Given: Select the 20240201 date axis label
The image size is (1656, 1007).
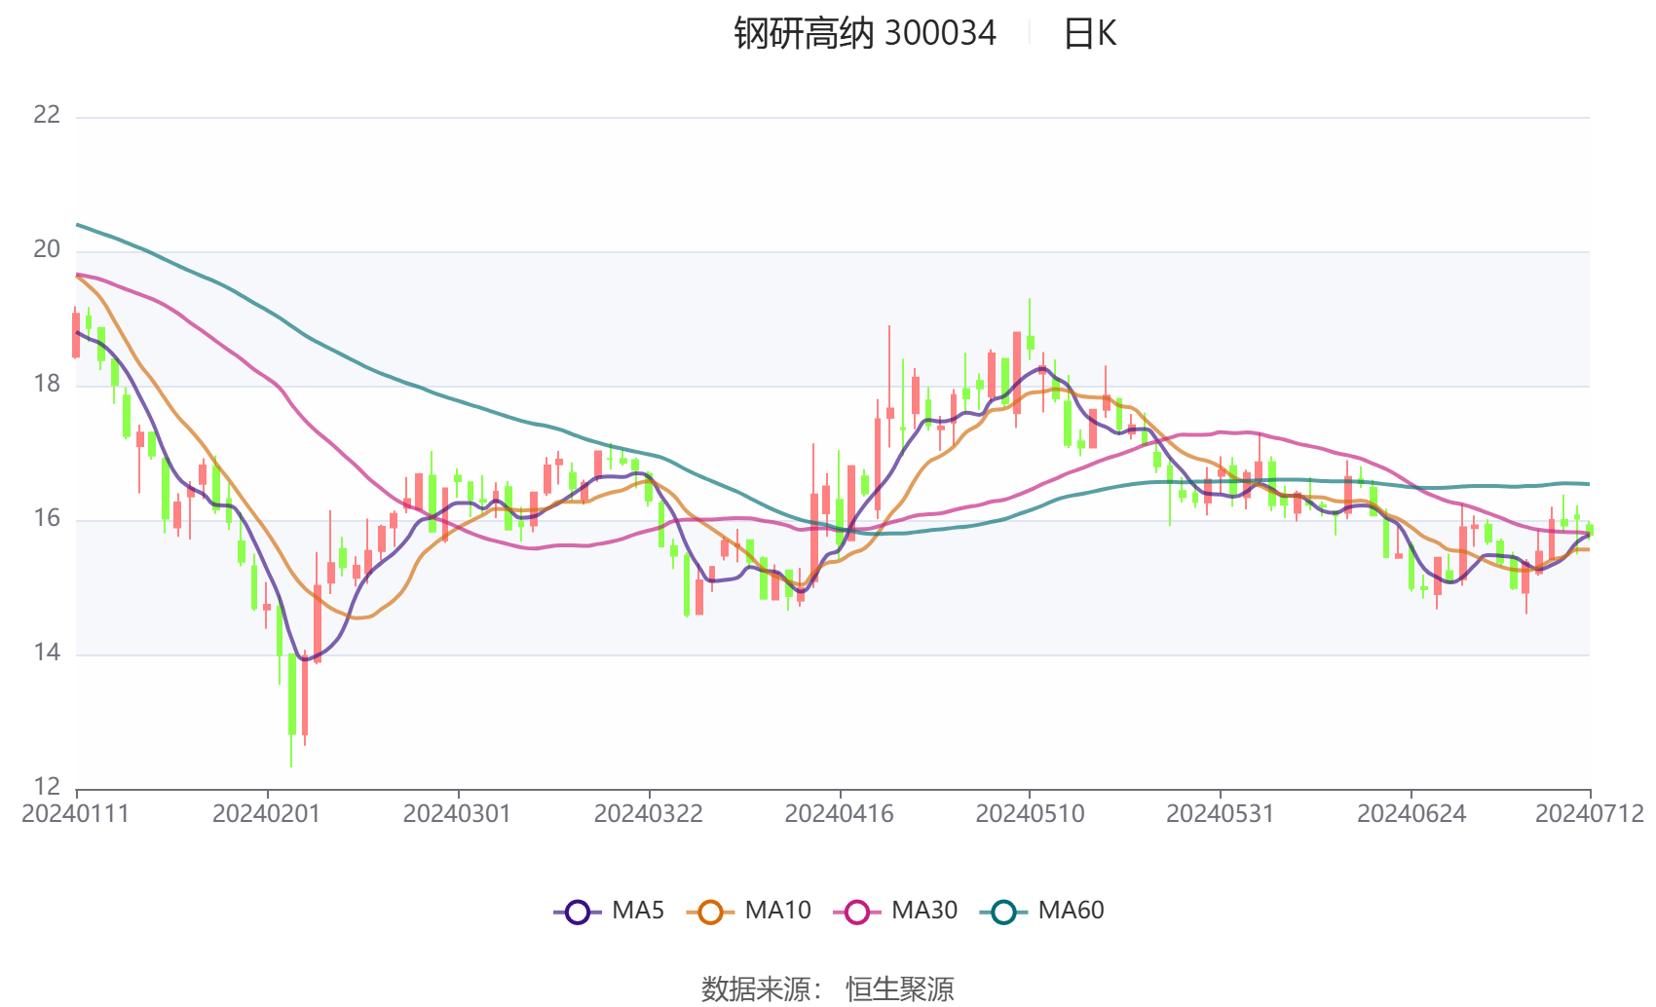Looking at the screenshot, I should (267, 813).
